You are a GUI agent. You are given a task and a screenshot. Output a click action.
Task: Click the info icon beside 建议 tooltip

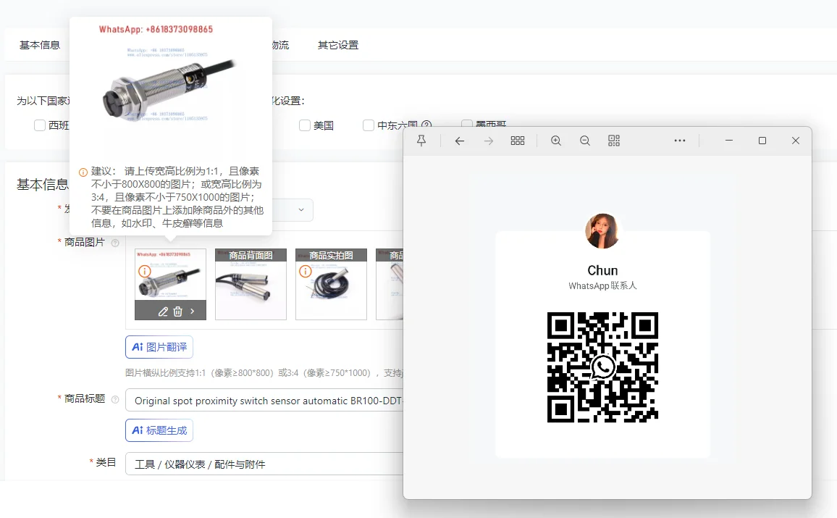[x=83, y=172]
